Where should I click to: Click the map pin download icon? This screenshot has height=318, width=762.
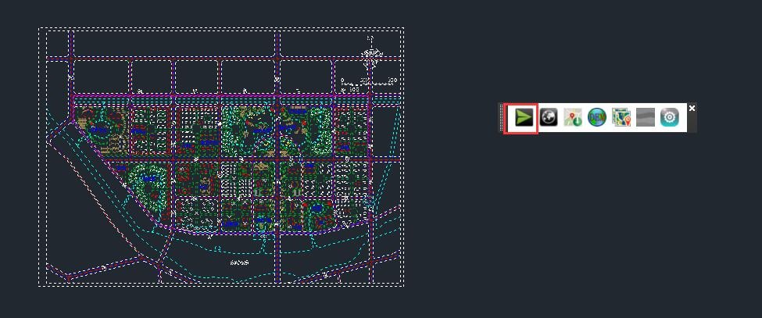[573, 117]
